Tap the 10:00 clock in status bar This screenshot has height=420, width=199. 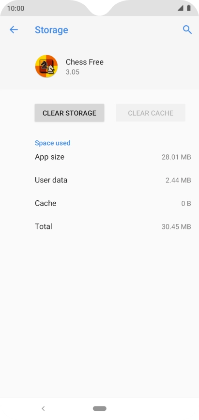point(15,9)
